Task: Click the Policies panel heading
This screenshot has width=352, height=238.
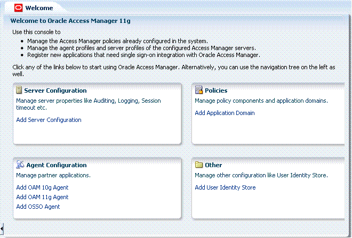Action: click(x=216, y=91)
